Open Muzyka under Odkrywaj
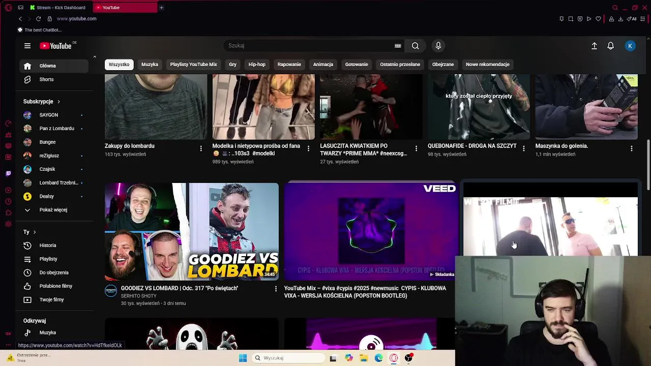This screenshot has width=651, height=366. coord(54,332)
